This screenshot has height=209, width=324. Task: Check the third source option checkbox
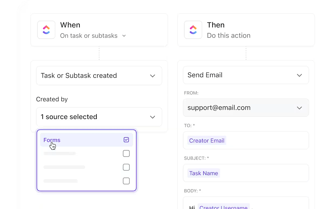[126, 167]
